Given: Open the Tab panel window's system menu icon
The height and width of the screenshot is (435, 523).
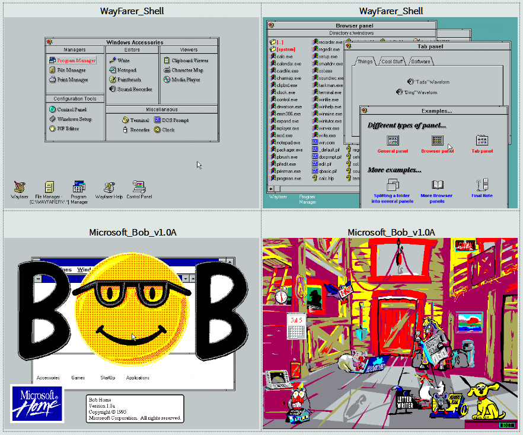Looking at the screenshot, I should point(349,46).
